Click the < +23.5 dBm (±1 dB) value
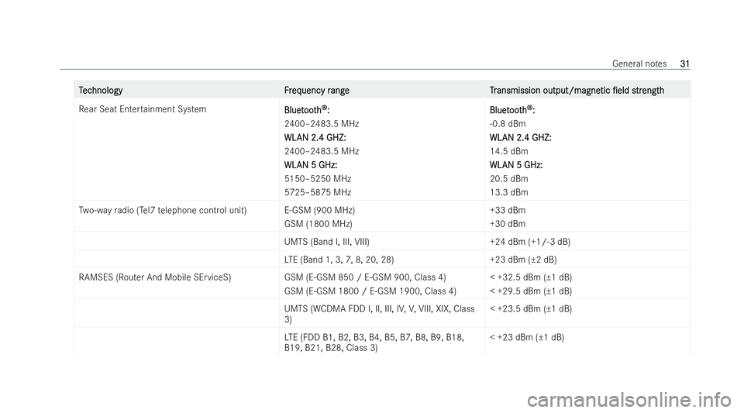The width and height of the screenshot is (744, 413). (x=531, y=309)
